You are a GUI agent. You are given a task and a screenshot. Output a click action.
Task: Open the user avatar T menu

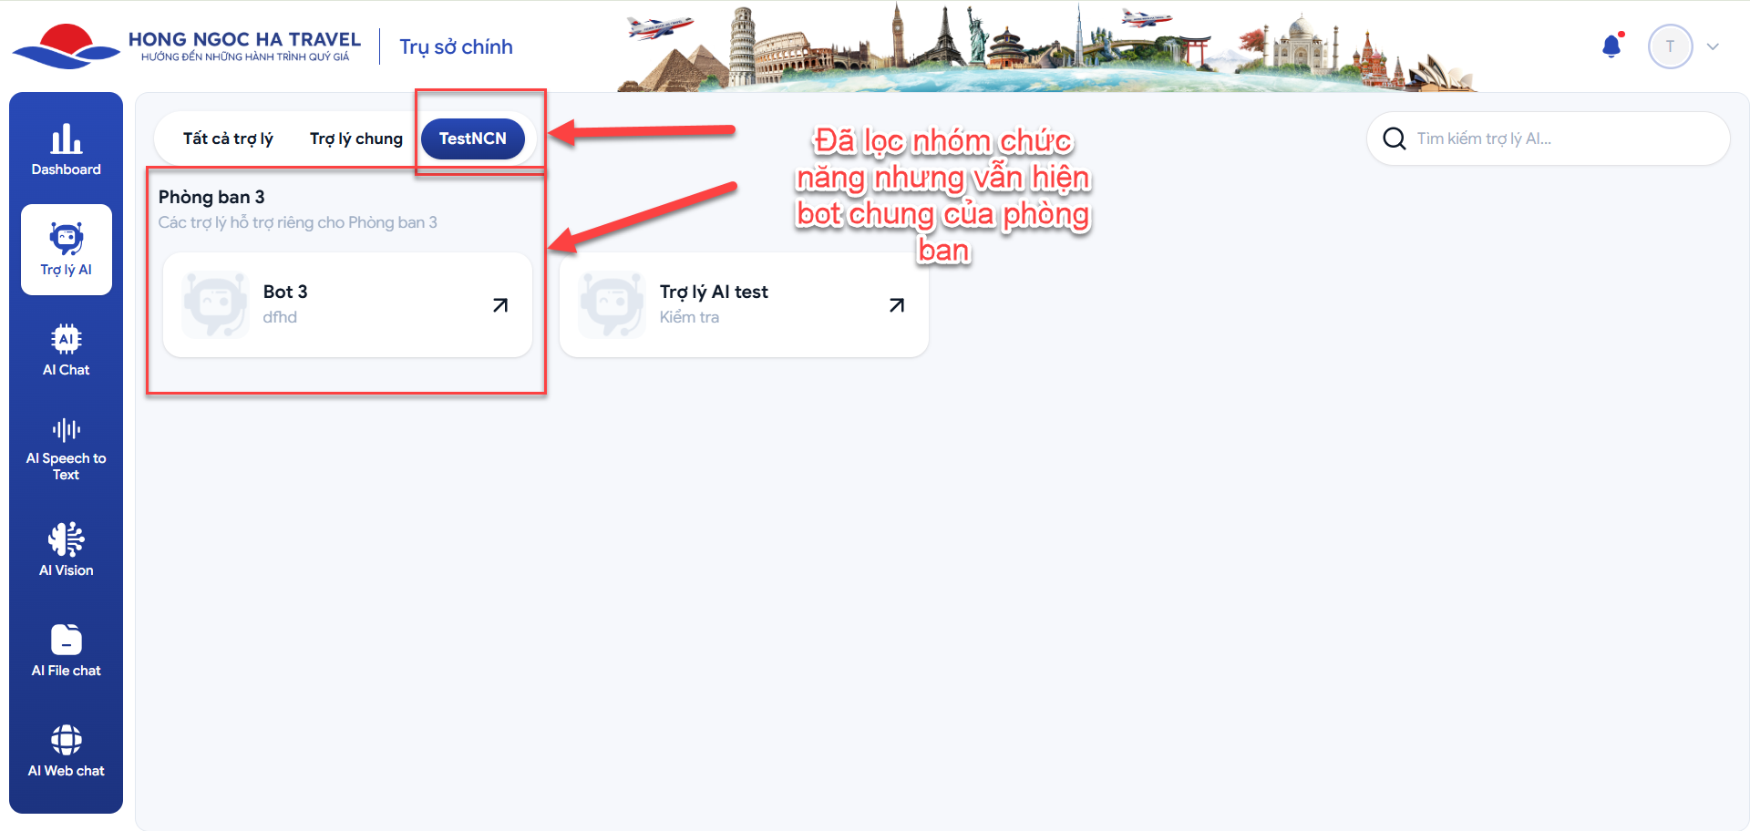coord(1670,46)
